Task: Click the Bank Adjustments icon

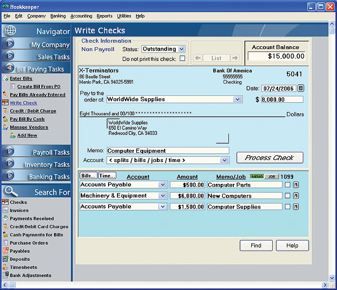Action: 5,275
